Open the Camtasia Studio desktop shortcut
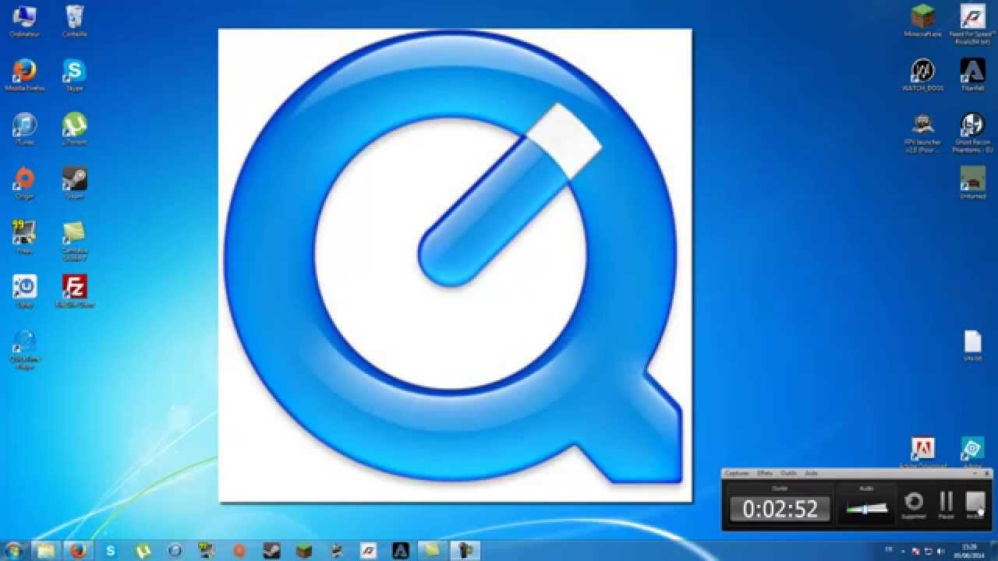998x561 pixels. click(75, 240)
